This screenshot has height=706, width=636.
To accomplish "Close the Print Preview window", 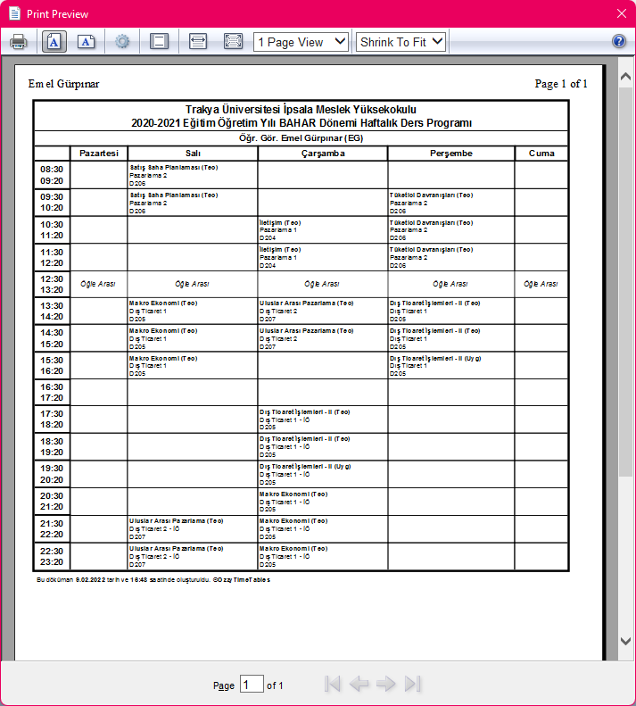I will 622,13.
